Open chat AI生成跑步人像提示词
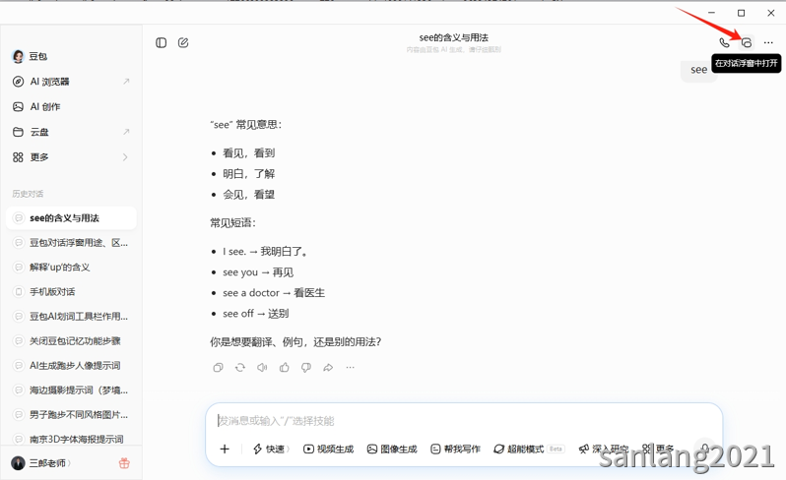The height and width of the screenshot is (480, 786). 71,365
